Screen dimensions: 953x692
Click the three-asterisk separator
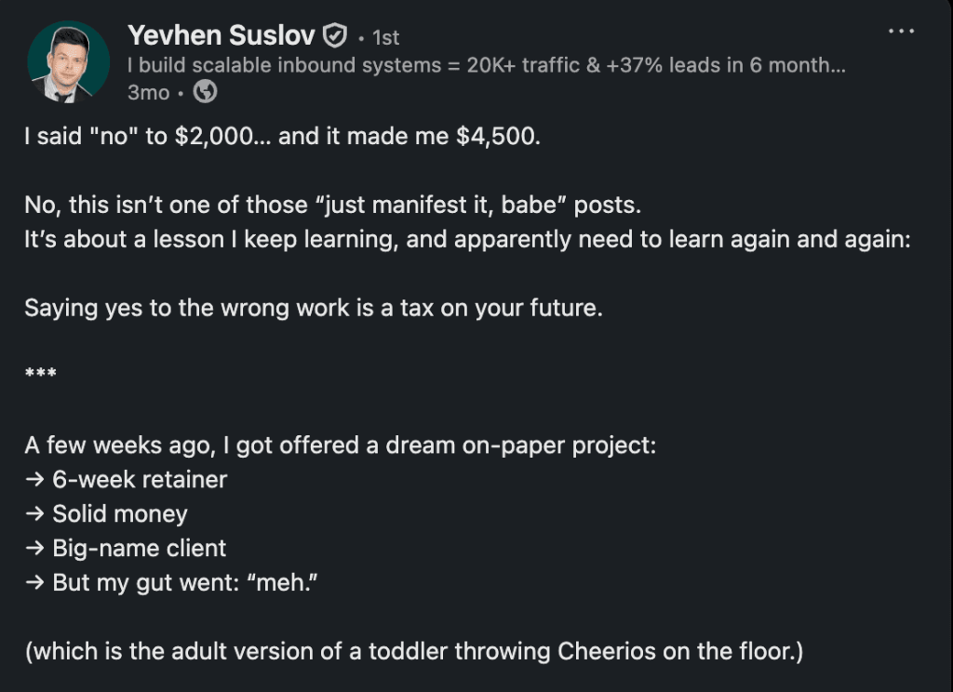(41, 372)
